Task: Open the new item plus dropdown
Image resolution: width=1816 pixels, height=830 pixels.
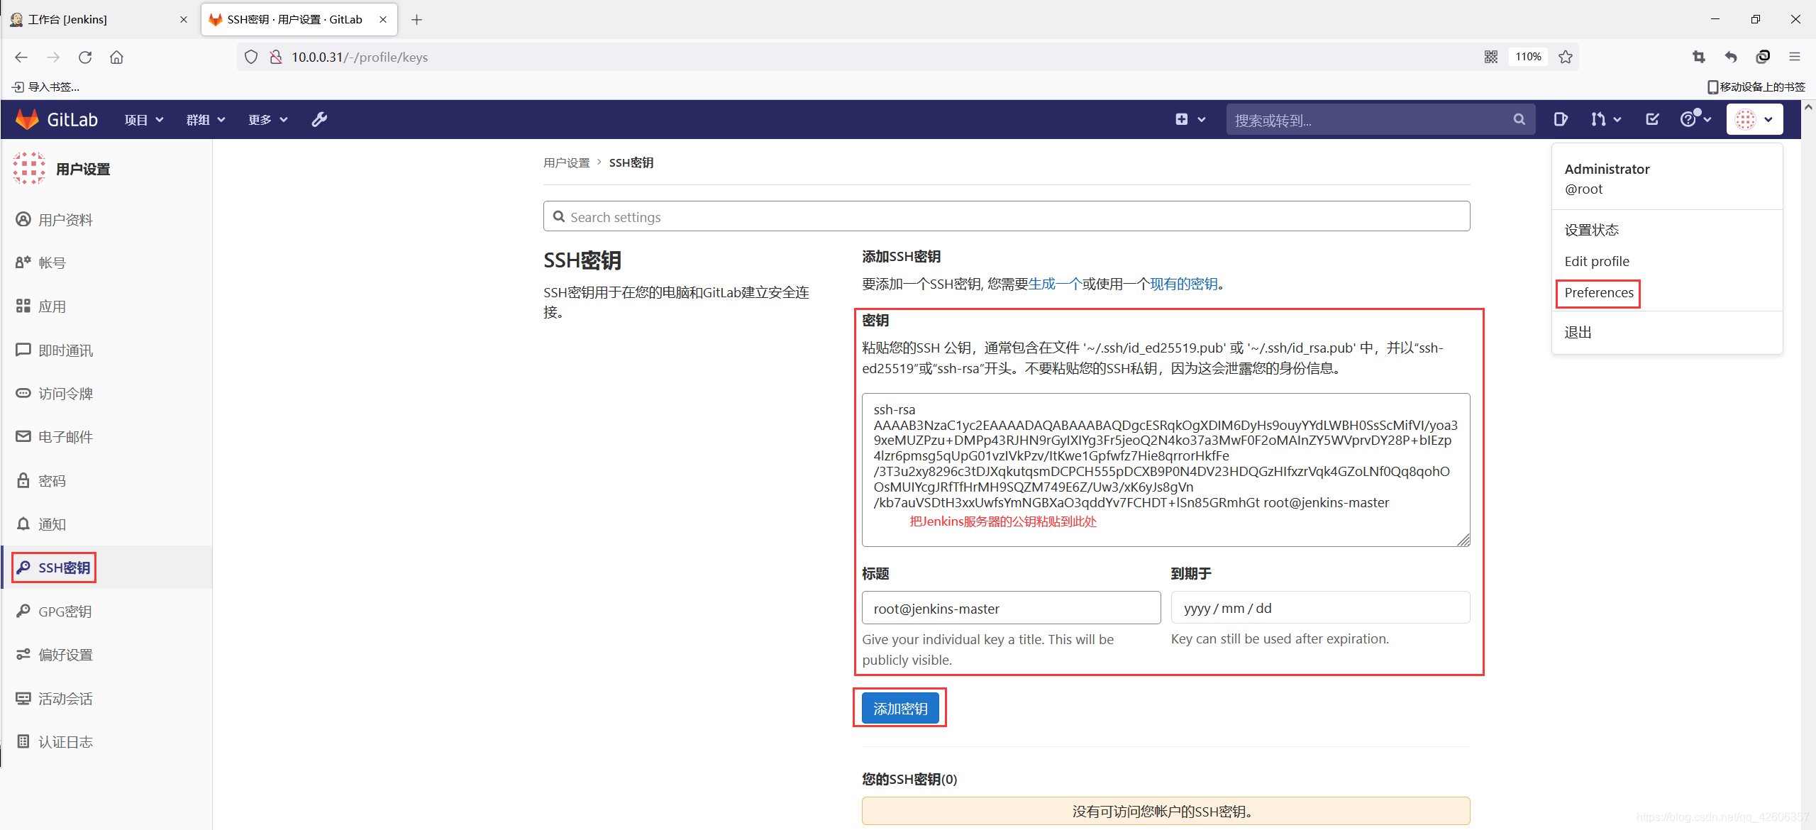Action: tap(1190, 119)
